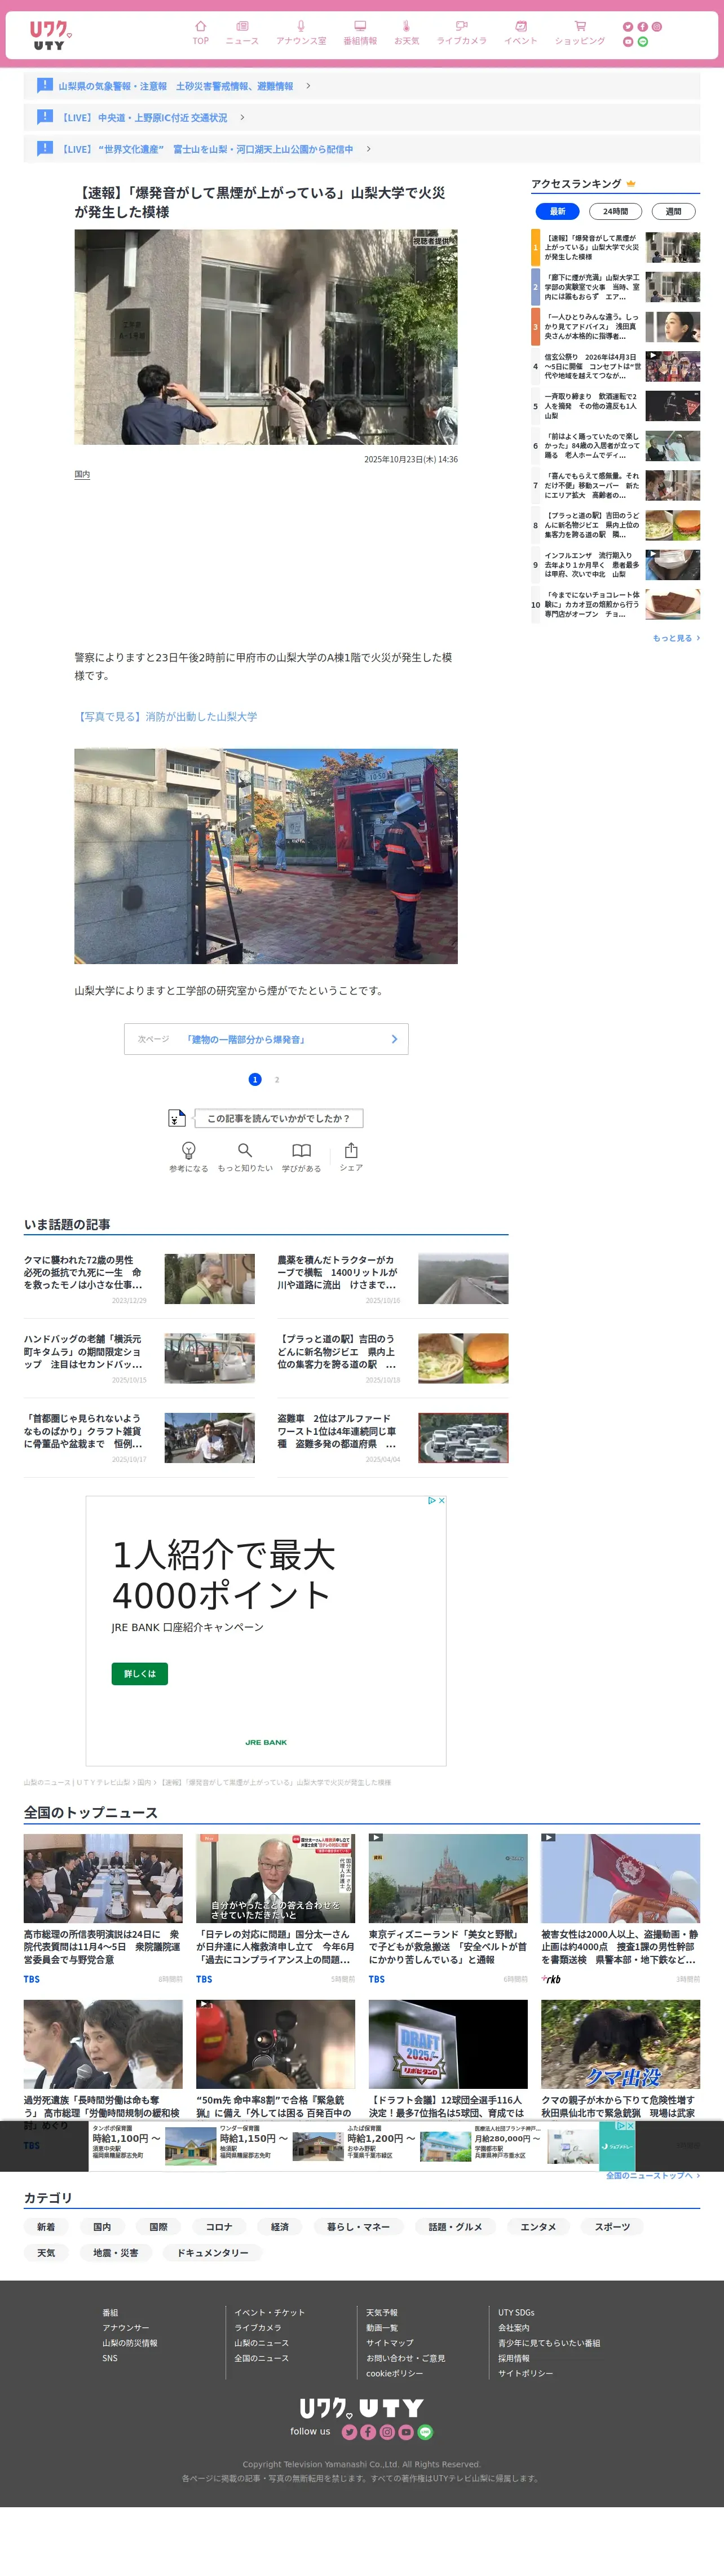Open 全国のニューストップへ link
The image size is (724, 2576).
[652, 2175]
